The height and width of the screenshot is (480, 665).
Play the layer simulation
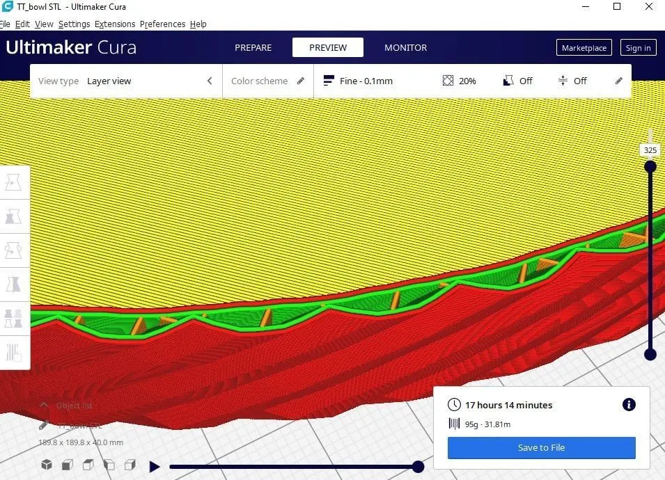pos(155,467)
